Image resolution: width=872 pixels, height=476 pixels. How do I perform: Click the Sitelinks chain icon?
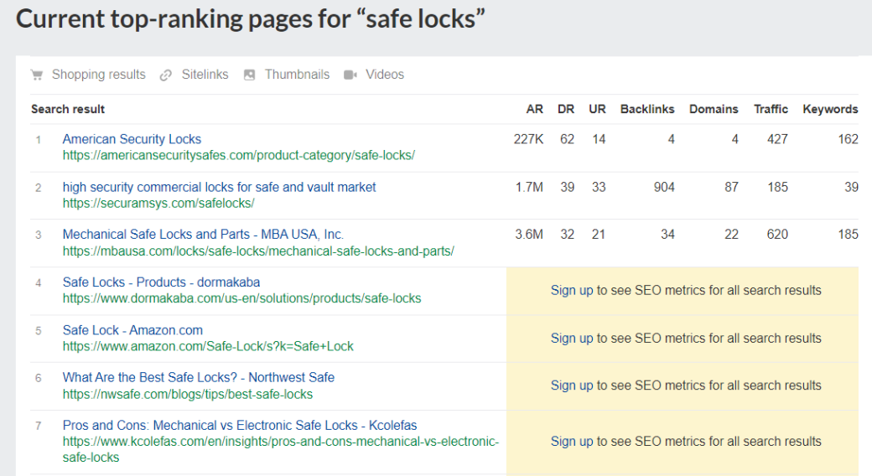click(166, 75)
